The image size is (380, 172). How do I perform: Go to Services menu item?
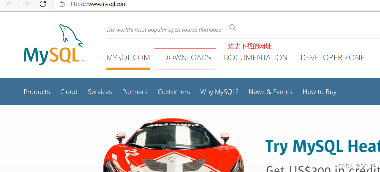pyautogui.click(x=100, y=92)
